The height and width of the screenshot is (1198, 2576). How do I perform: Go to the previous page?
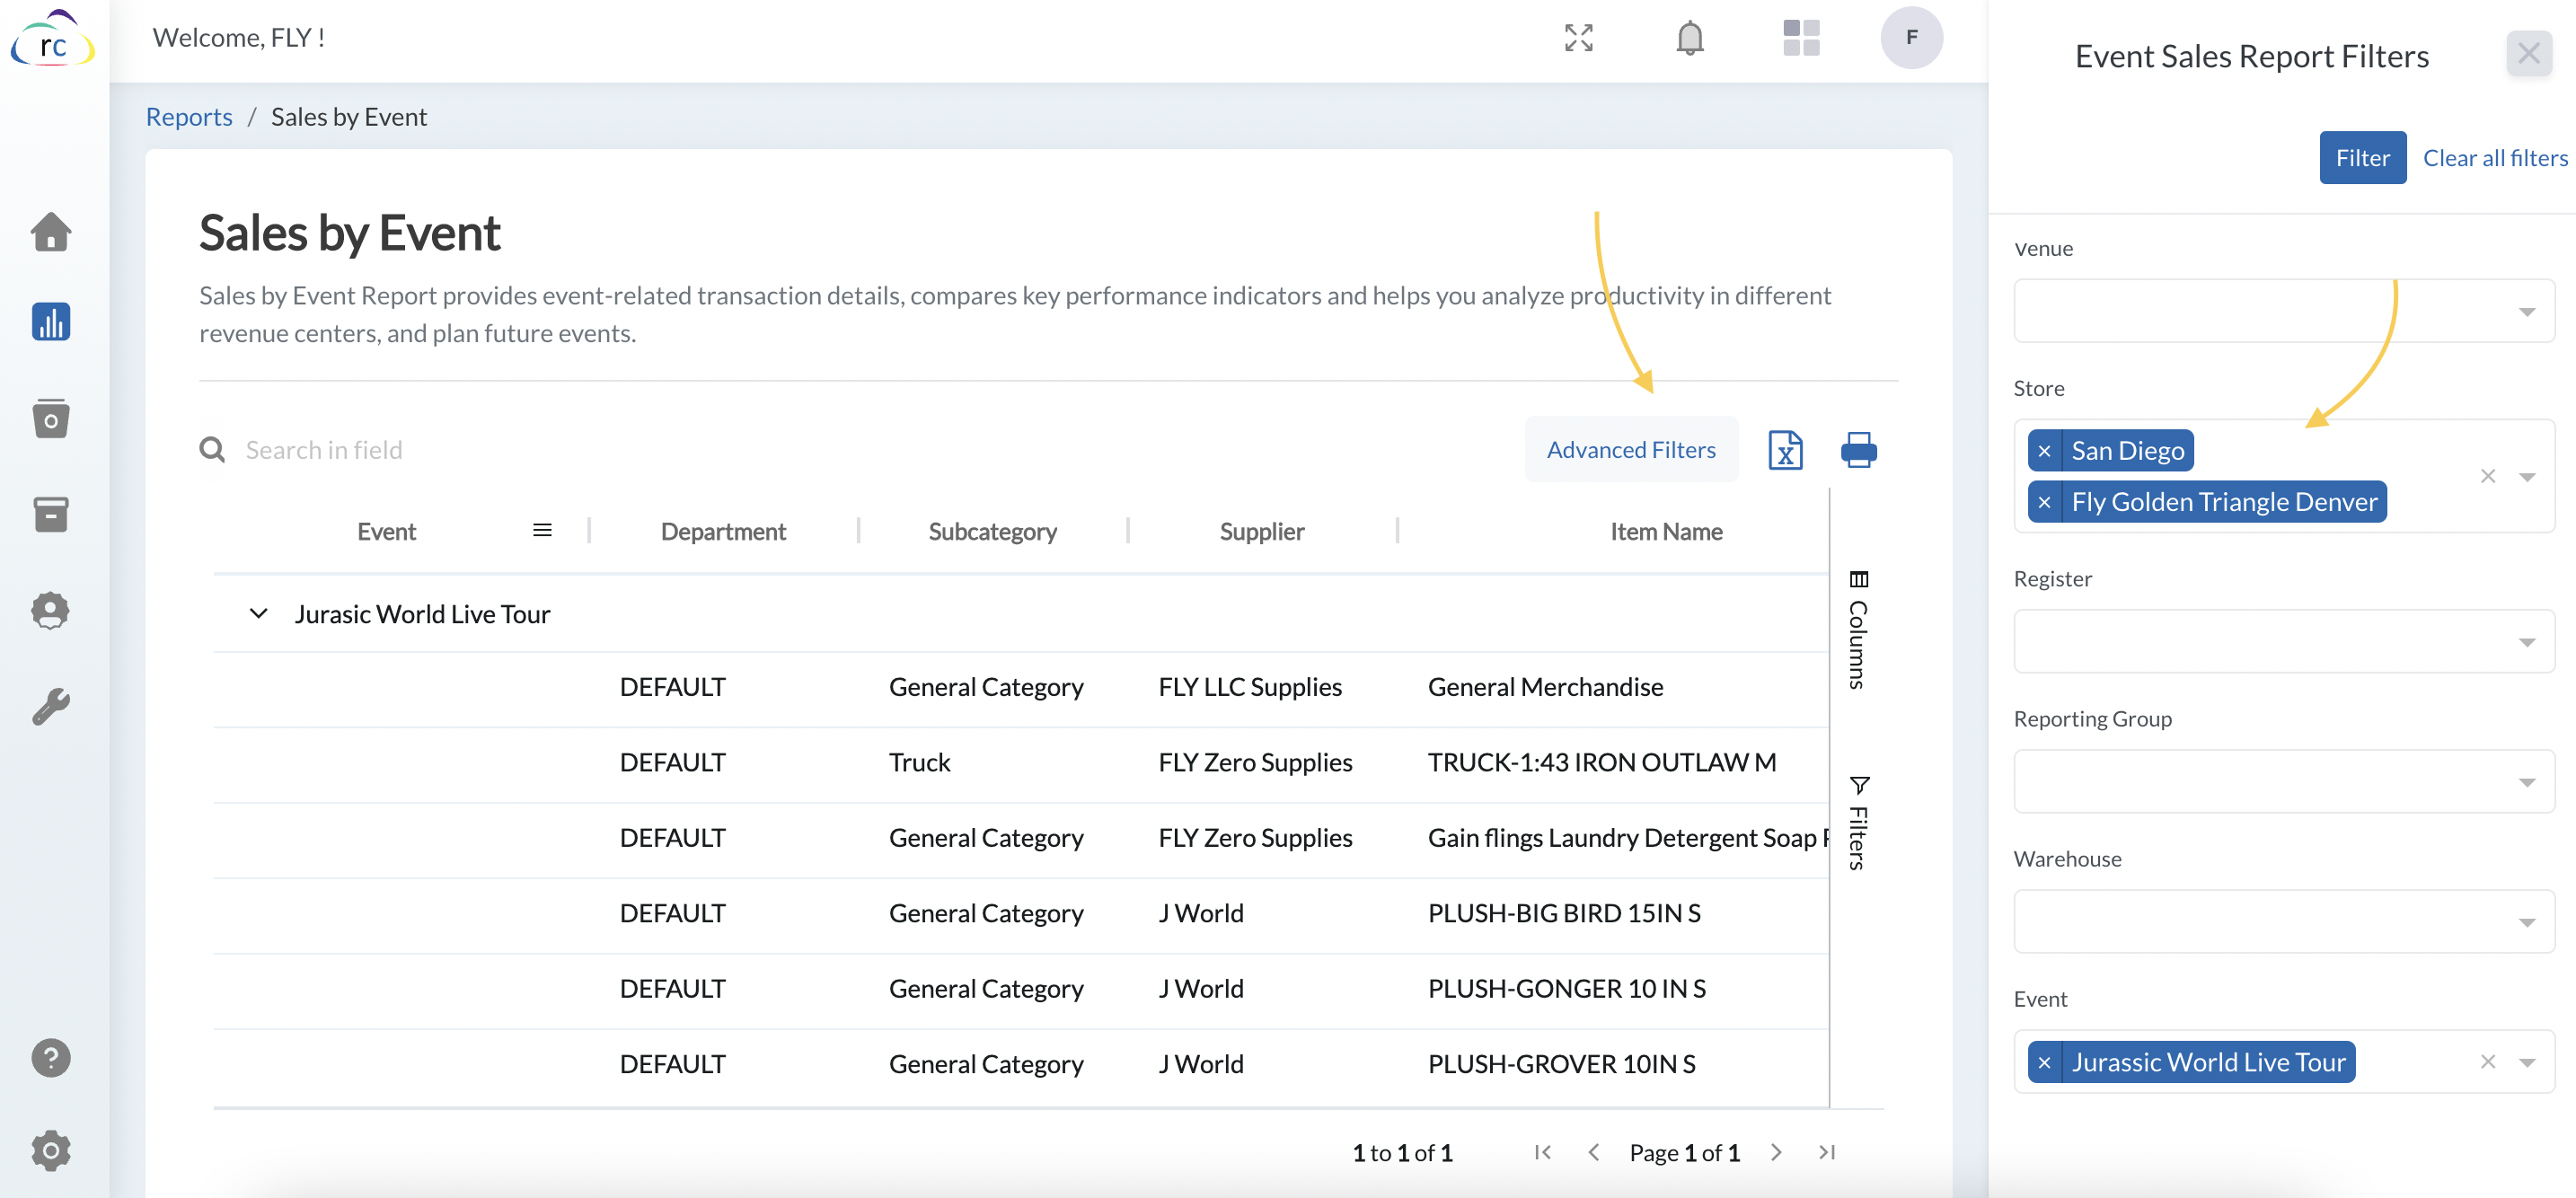tap(1594, 1152)
